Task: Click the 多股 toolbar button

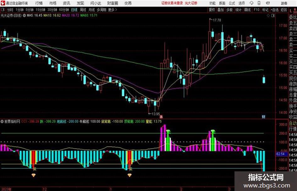Action: [x=229, y=10]
